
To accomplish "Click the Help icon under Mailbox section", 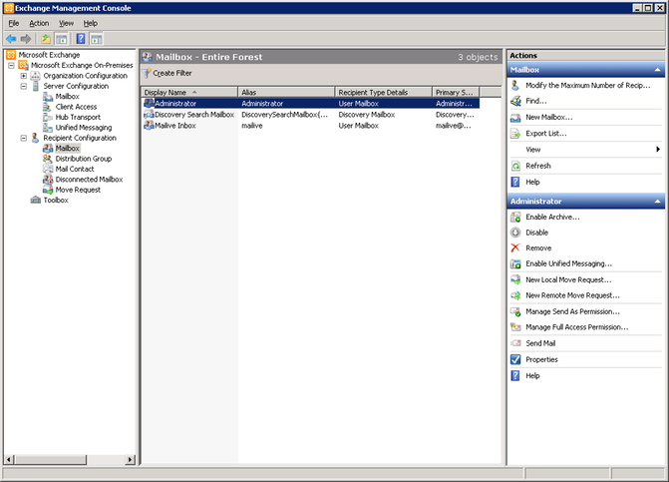I will coord(515,182).
